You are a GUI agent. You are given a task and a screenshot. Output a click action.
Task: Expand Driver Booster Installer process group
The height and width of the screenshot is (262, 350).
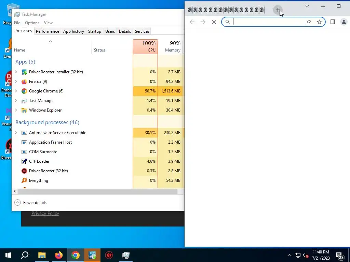tap(16, 72)
